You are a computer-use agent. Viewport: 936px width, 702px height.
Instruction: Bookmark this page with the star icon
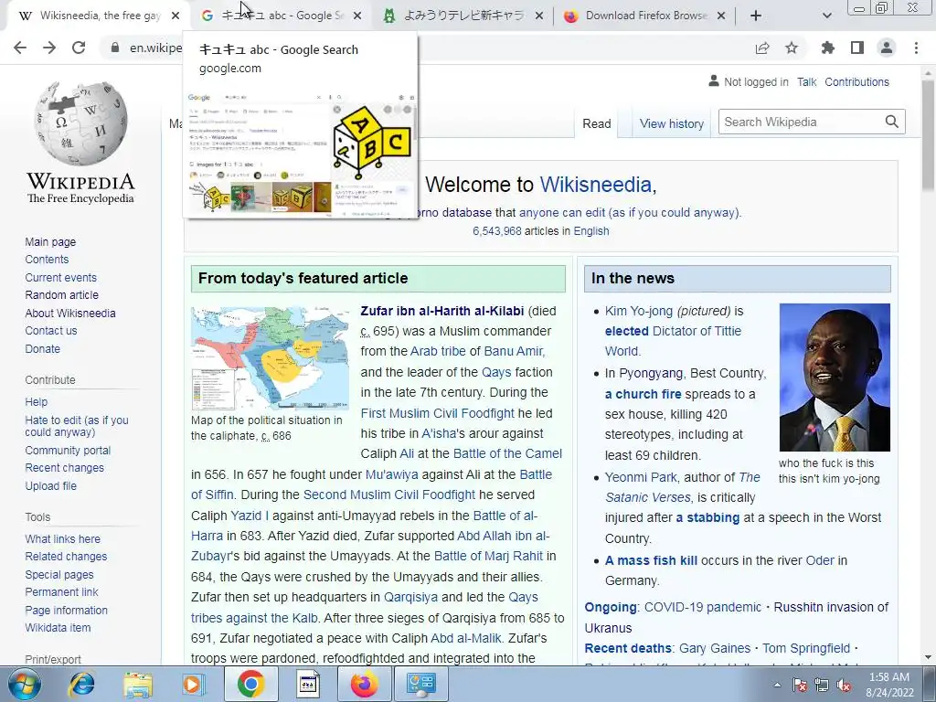(x=792, y=48)
